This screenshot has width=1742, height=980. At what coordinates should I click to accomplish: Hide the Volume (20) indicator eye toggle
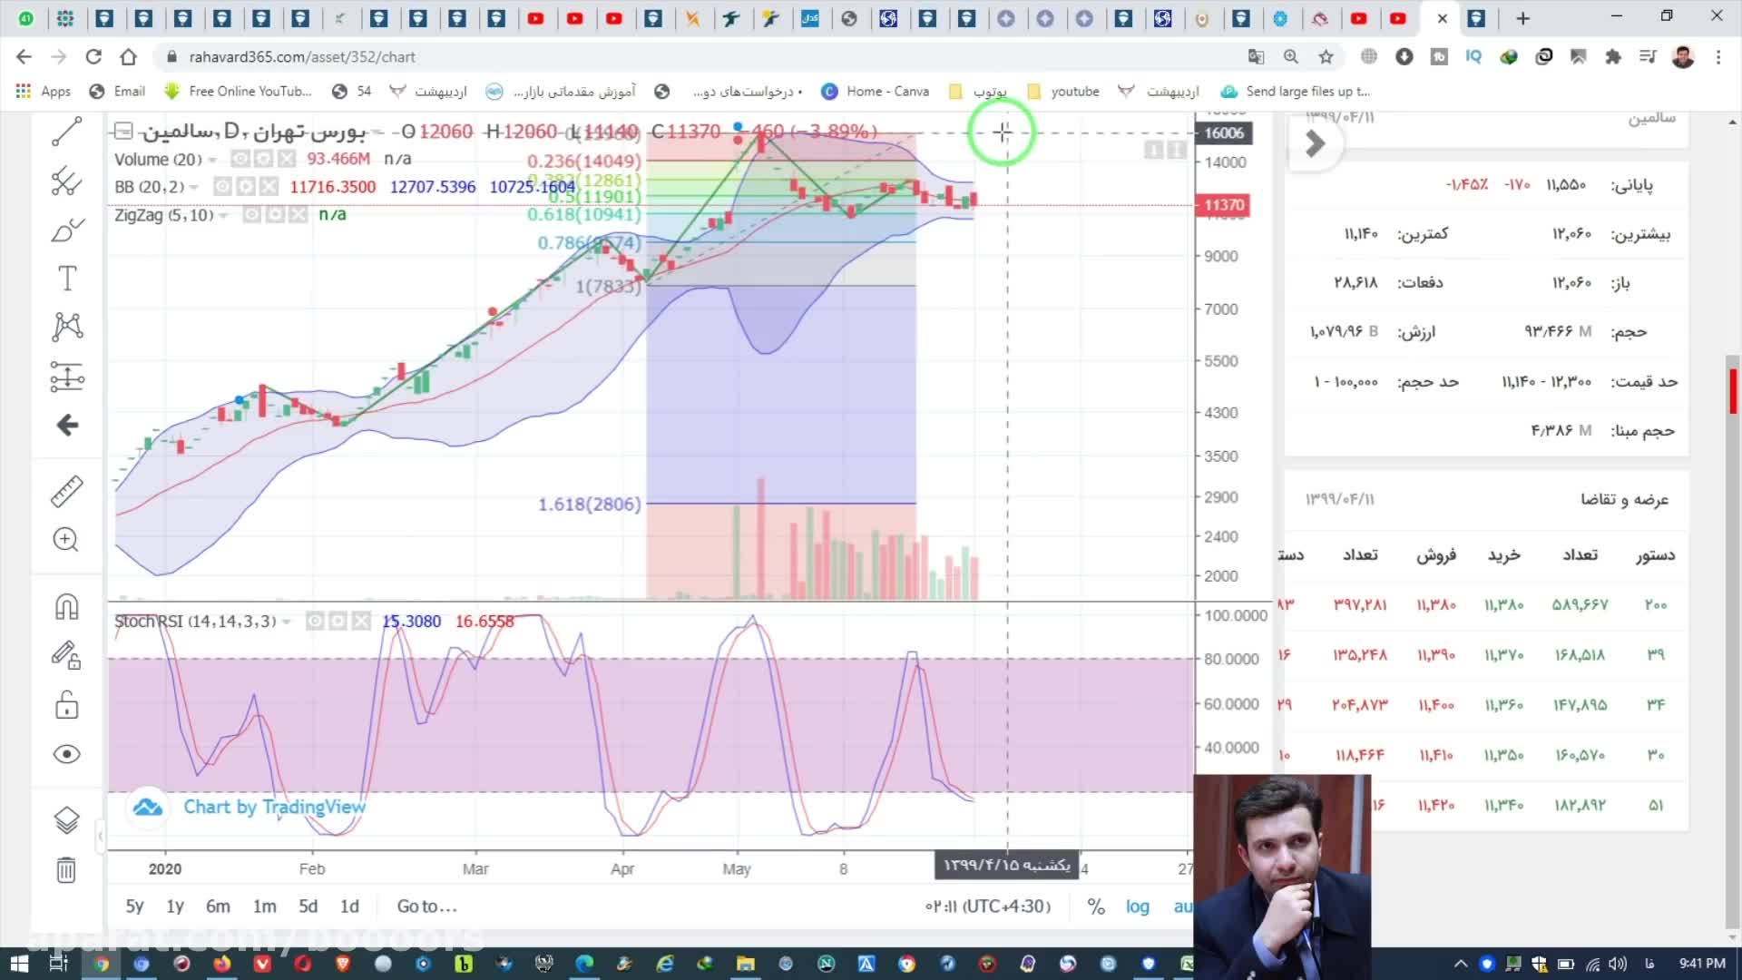240,160
